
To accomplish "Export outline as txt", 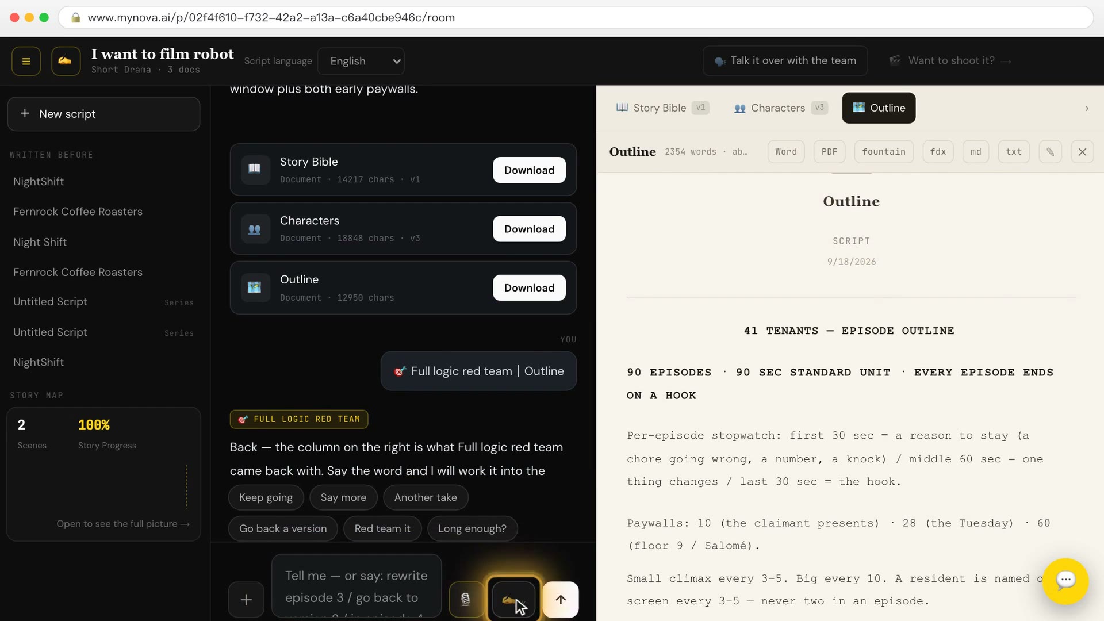I will 1014,152.
